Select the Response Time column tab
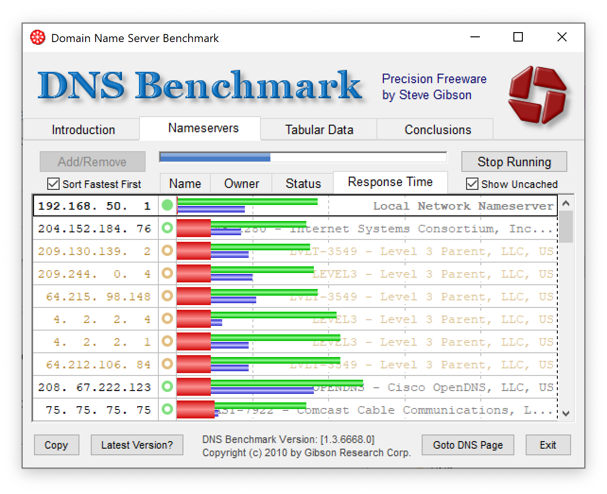607x494 pixels. [x=390, y=182]
